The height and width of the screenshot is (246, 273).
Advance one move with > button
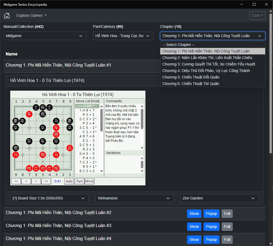tap(36, 181)
